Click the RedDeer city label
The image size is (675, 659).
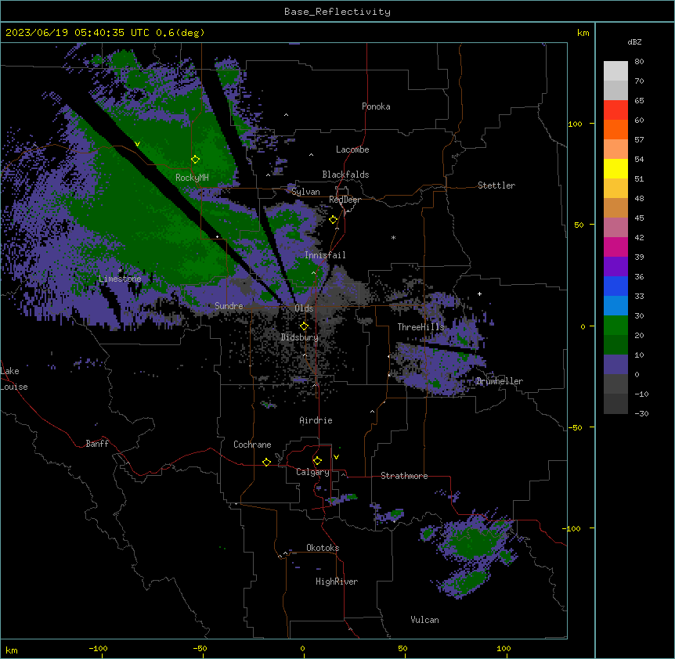pyautogui.click(x=345, y=200)
